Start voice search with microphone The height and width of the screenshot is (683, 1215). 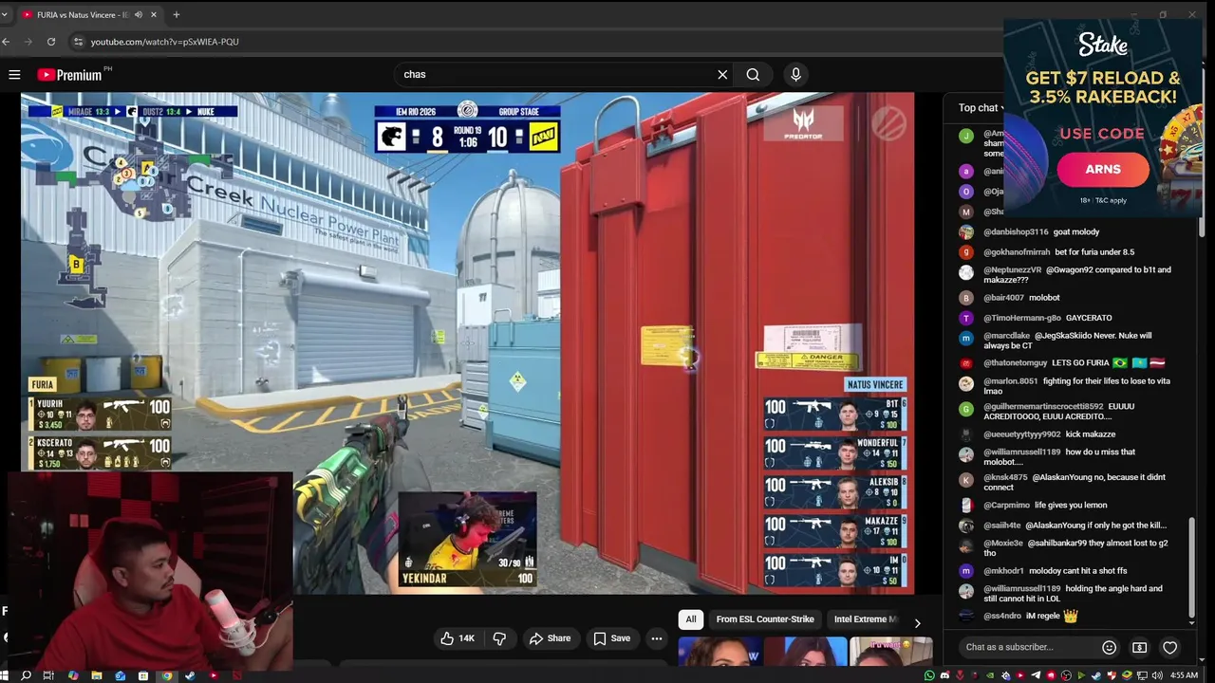tap(795, 74)
